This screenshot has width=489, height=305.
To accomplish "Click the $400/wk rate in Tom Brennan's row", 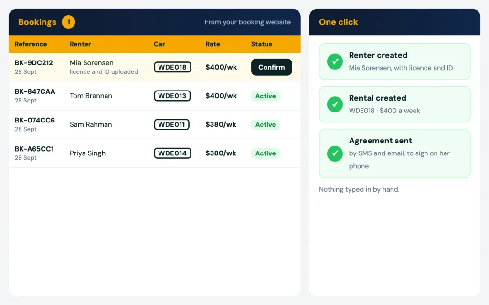I will tap(221, 96).
